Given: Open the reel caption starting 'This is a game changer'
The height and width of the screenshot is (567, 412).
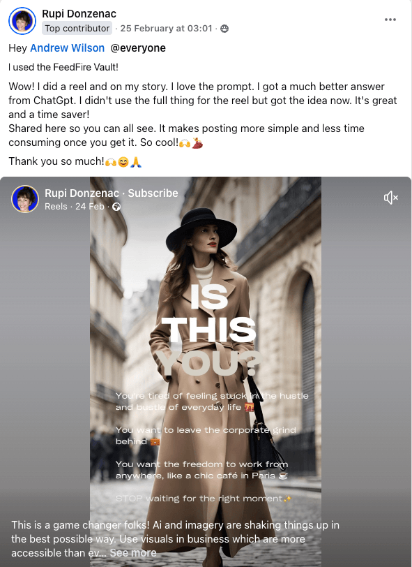Looking at the screenshot, I should click(x=175, y=539).
